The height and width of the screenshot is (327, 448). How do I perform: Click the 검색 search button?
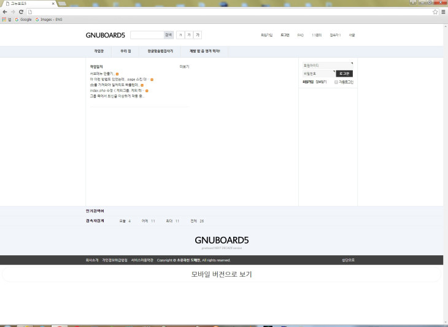coord(169,35)
